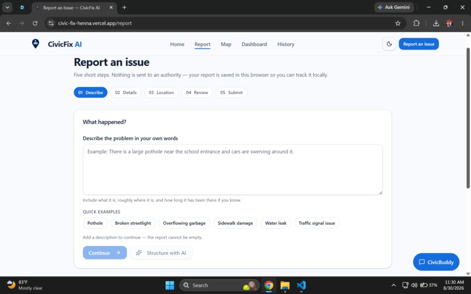The width and height of the screenshot is (471, 294).
Task: Click the CivicFix AI logo pin icon
Action: [36, 44]
